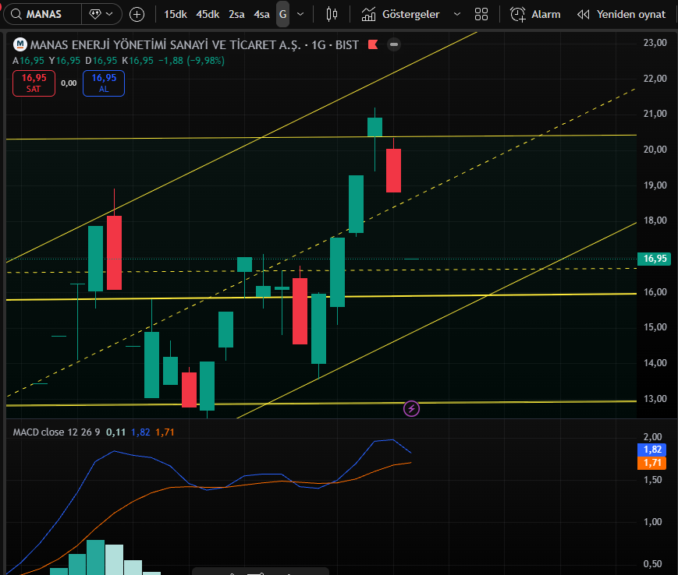
Task: Click the red 16,95 SAT sell button
Action: pos(34,83)
